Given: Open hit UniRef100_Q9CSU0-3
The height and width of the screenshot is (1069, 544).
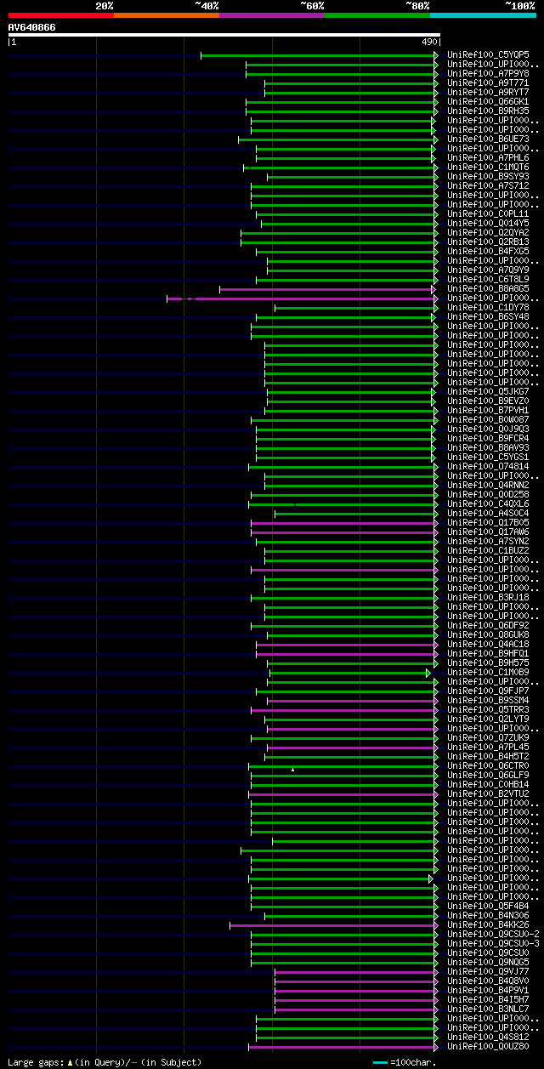Looking at the screenshot, I should (x=493, y=944).
